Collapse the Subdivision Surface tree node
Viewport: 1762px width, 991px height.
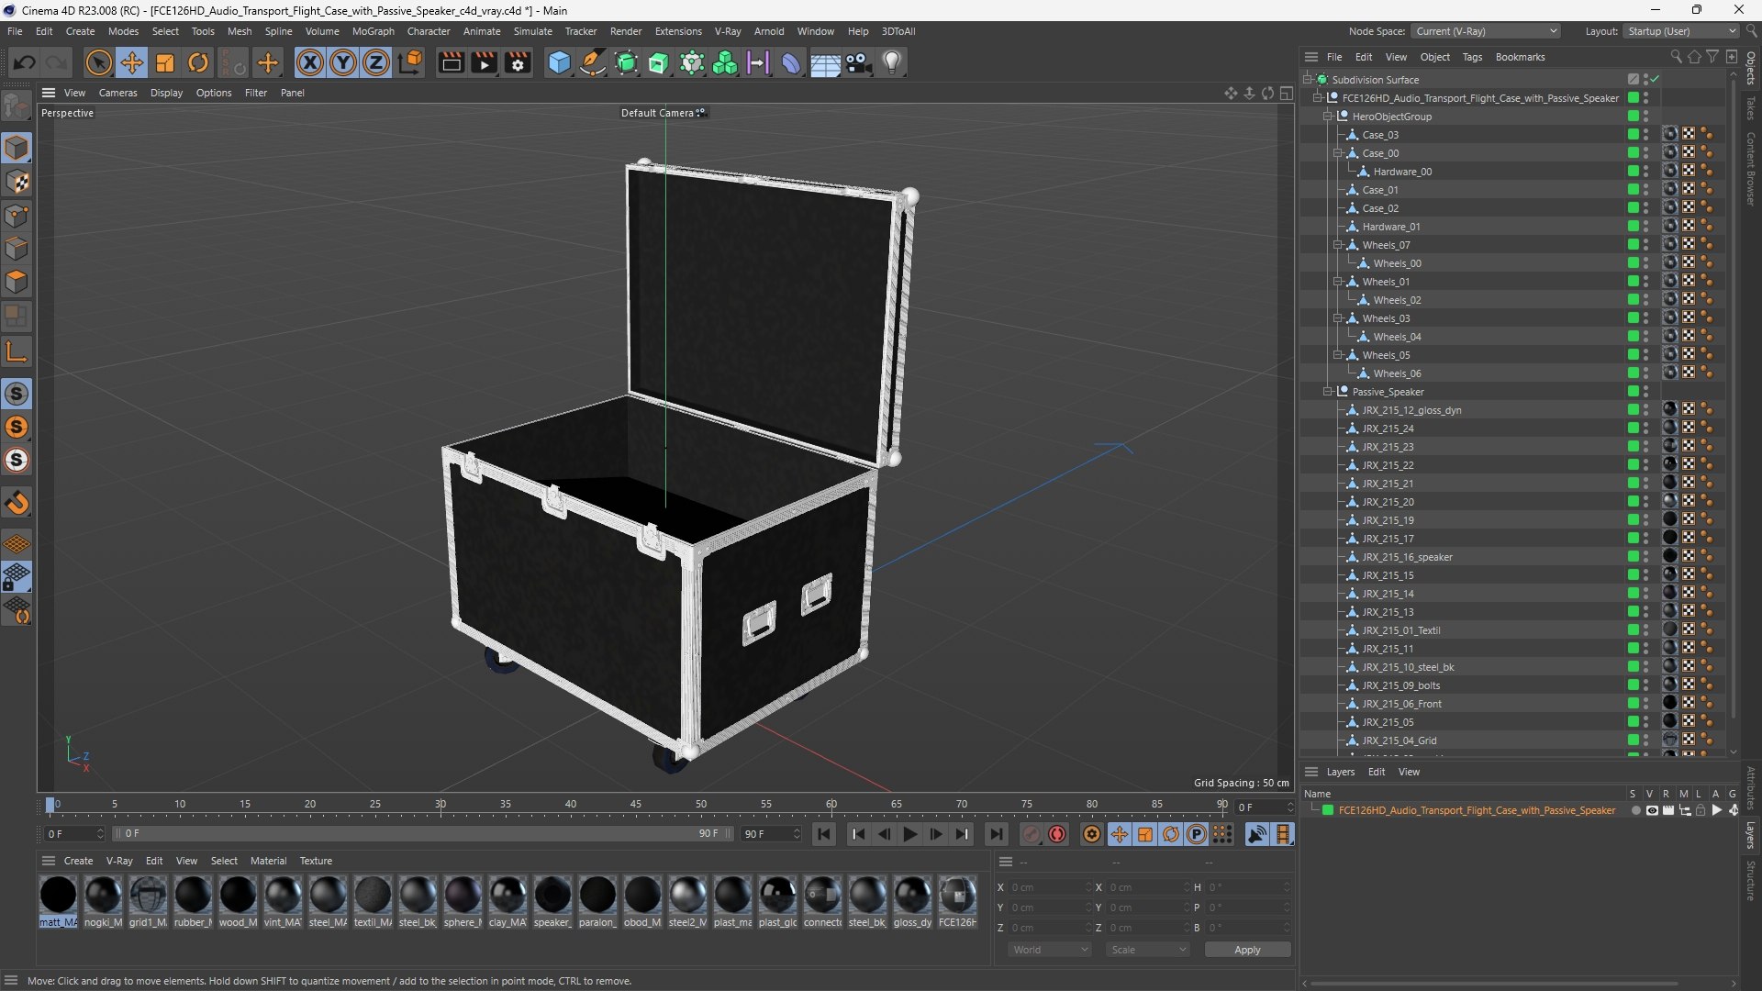click(1307, 80)
